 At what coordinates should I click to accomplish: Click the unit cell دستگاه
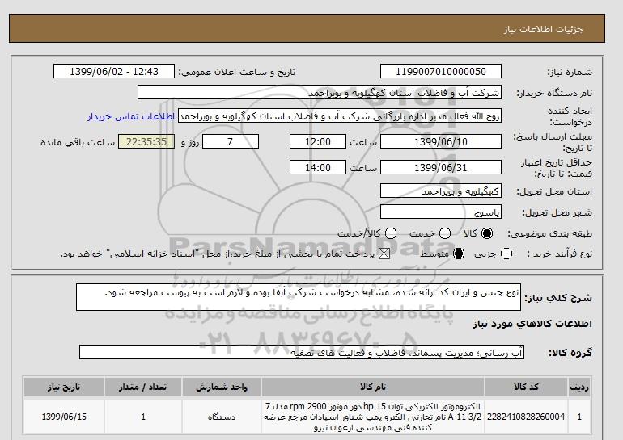[222, 417]
